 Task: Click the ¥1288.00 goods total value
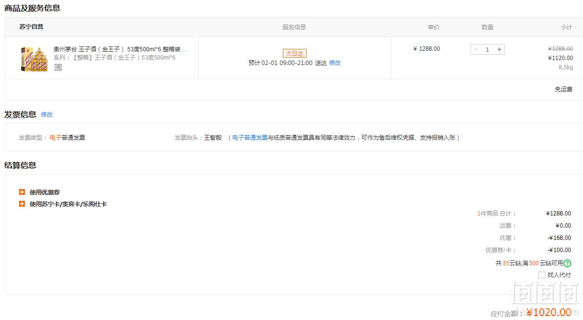point(559,213)
